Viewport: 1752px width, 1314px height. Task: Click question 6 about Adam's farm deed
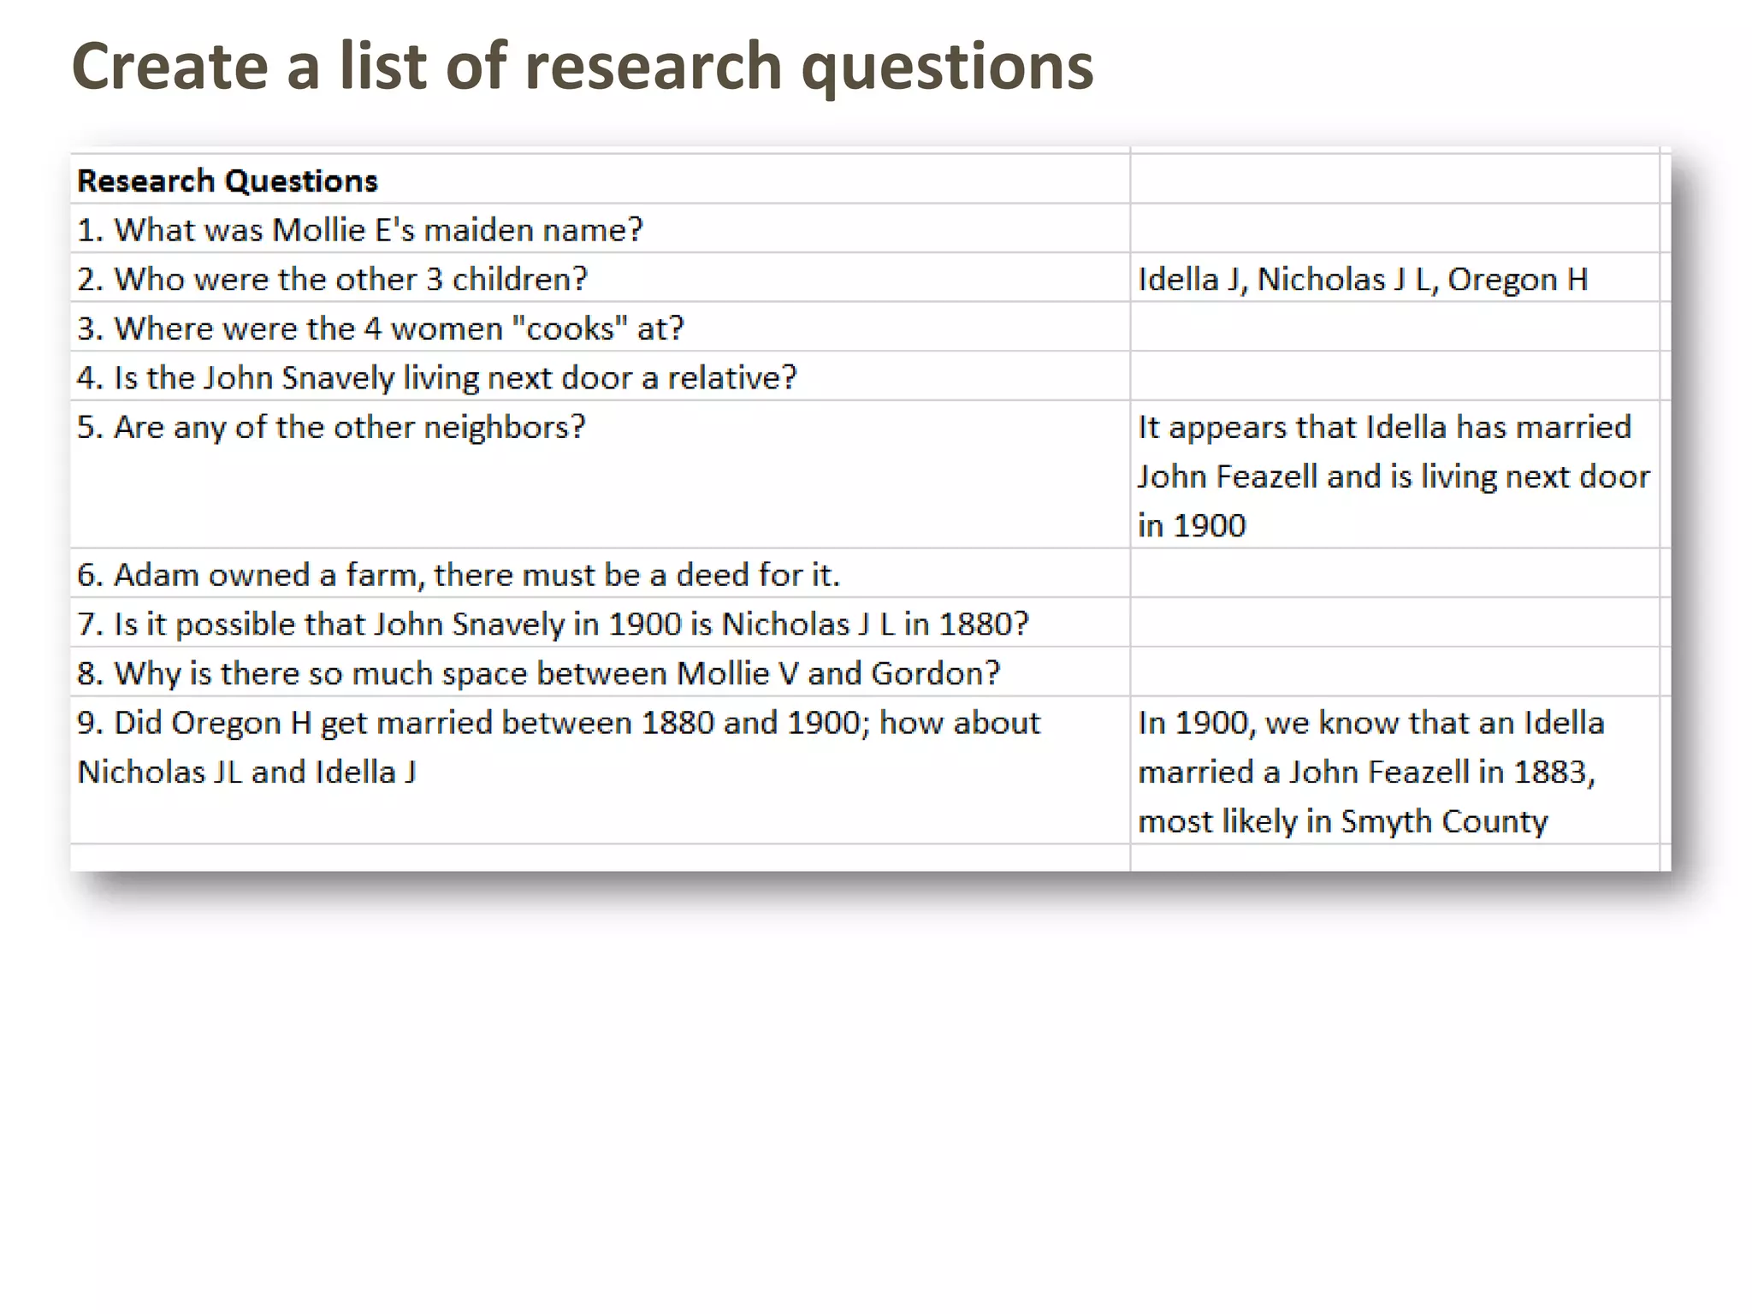point(601,573)
